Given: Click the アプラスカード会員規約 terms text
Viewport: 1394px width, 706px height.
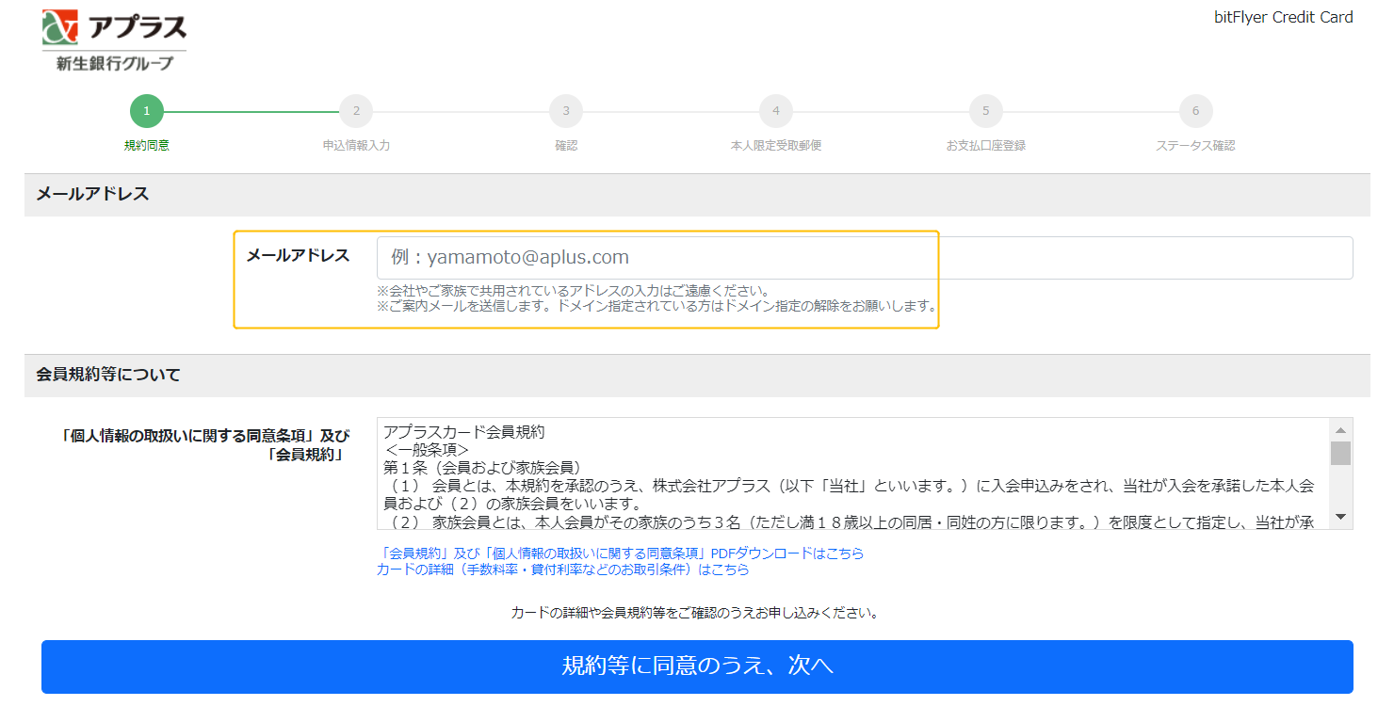Looking at the screenshot, I should click(x=464, y=432).
